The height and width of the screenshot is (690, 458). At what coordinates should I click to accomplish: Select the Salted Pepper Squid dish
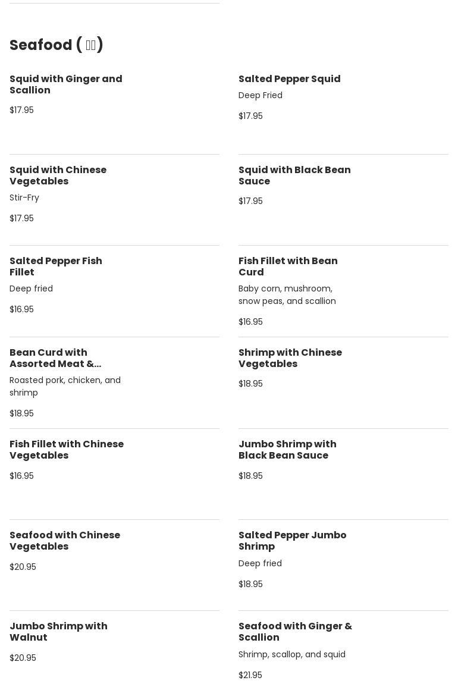289,79
